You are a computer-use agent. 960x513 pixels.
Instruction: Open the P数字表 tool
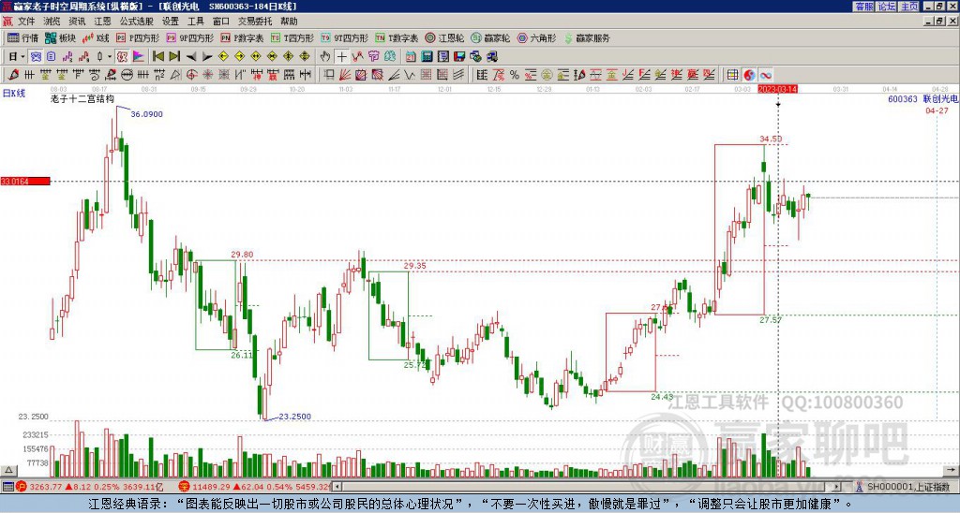pyautogui.click(x=242, y=37)
